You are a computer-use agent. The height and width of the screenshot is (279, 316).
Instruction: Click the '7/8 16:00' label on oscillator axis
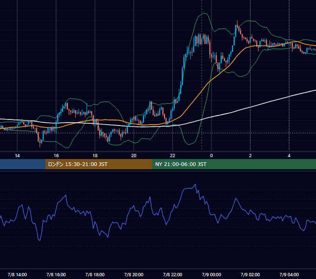tap(56, 274)
